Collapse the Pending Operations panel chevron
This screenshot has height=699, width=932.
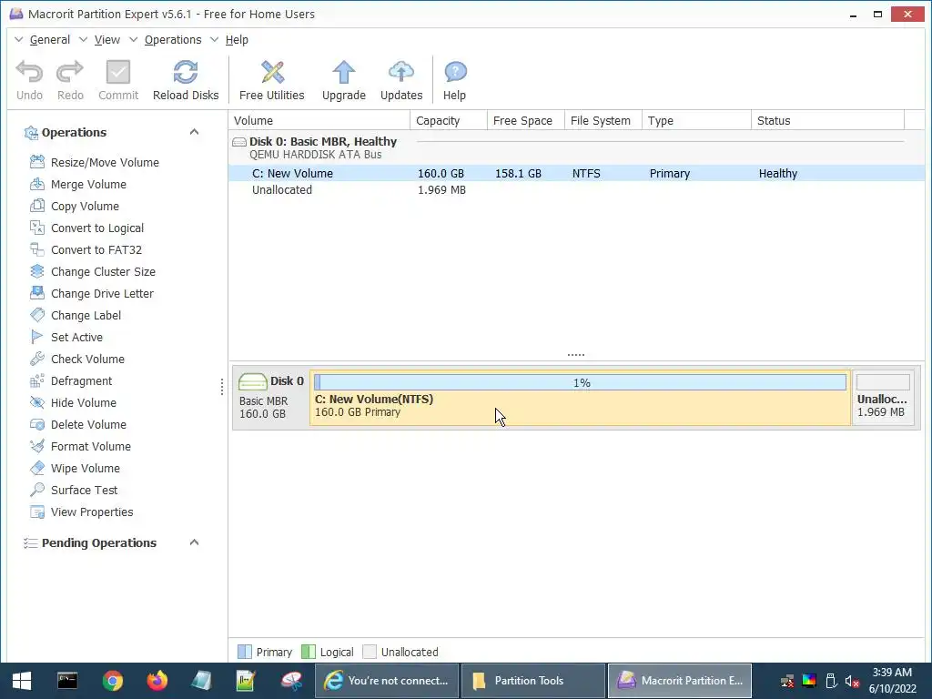(x=194, y=542)
